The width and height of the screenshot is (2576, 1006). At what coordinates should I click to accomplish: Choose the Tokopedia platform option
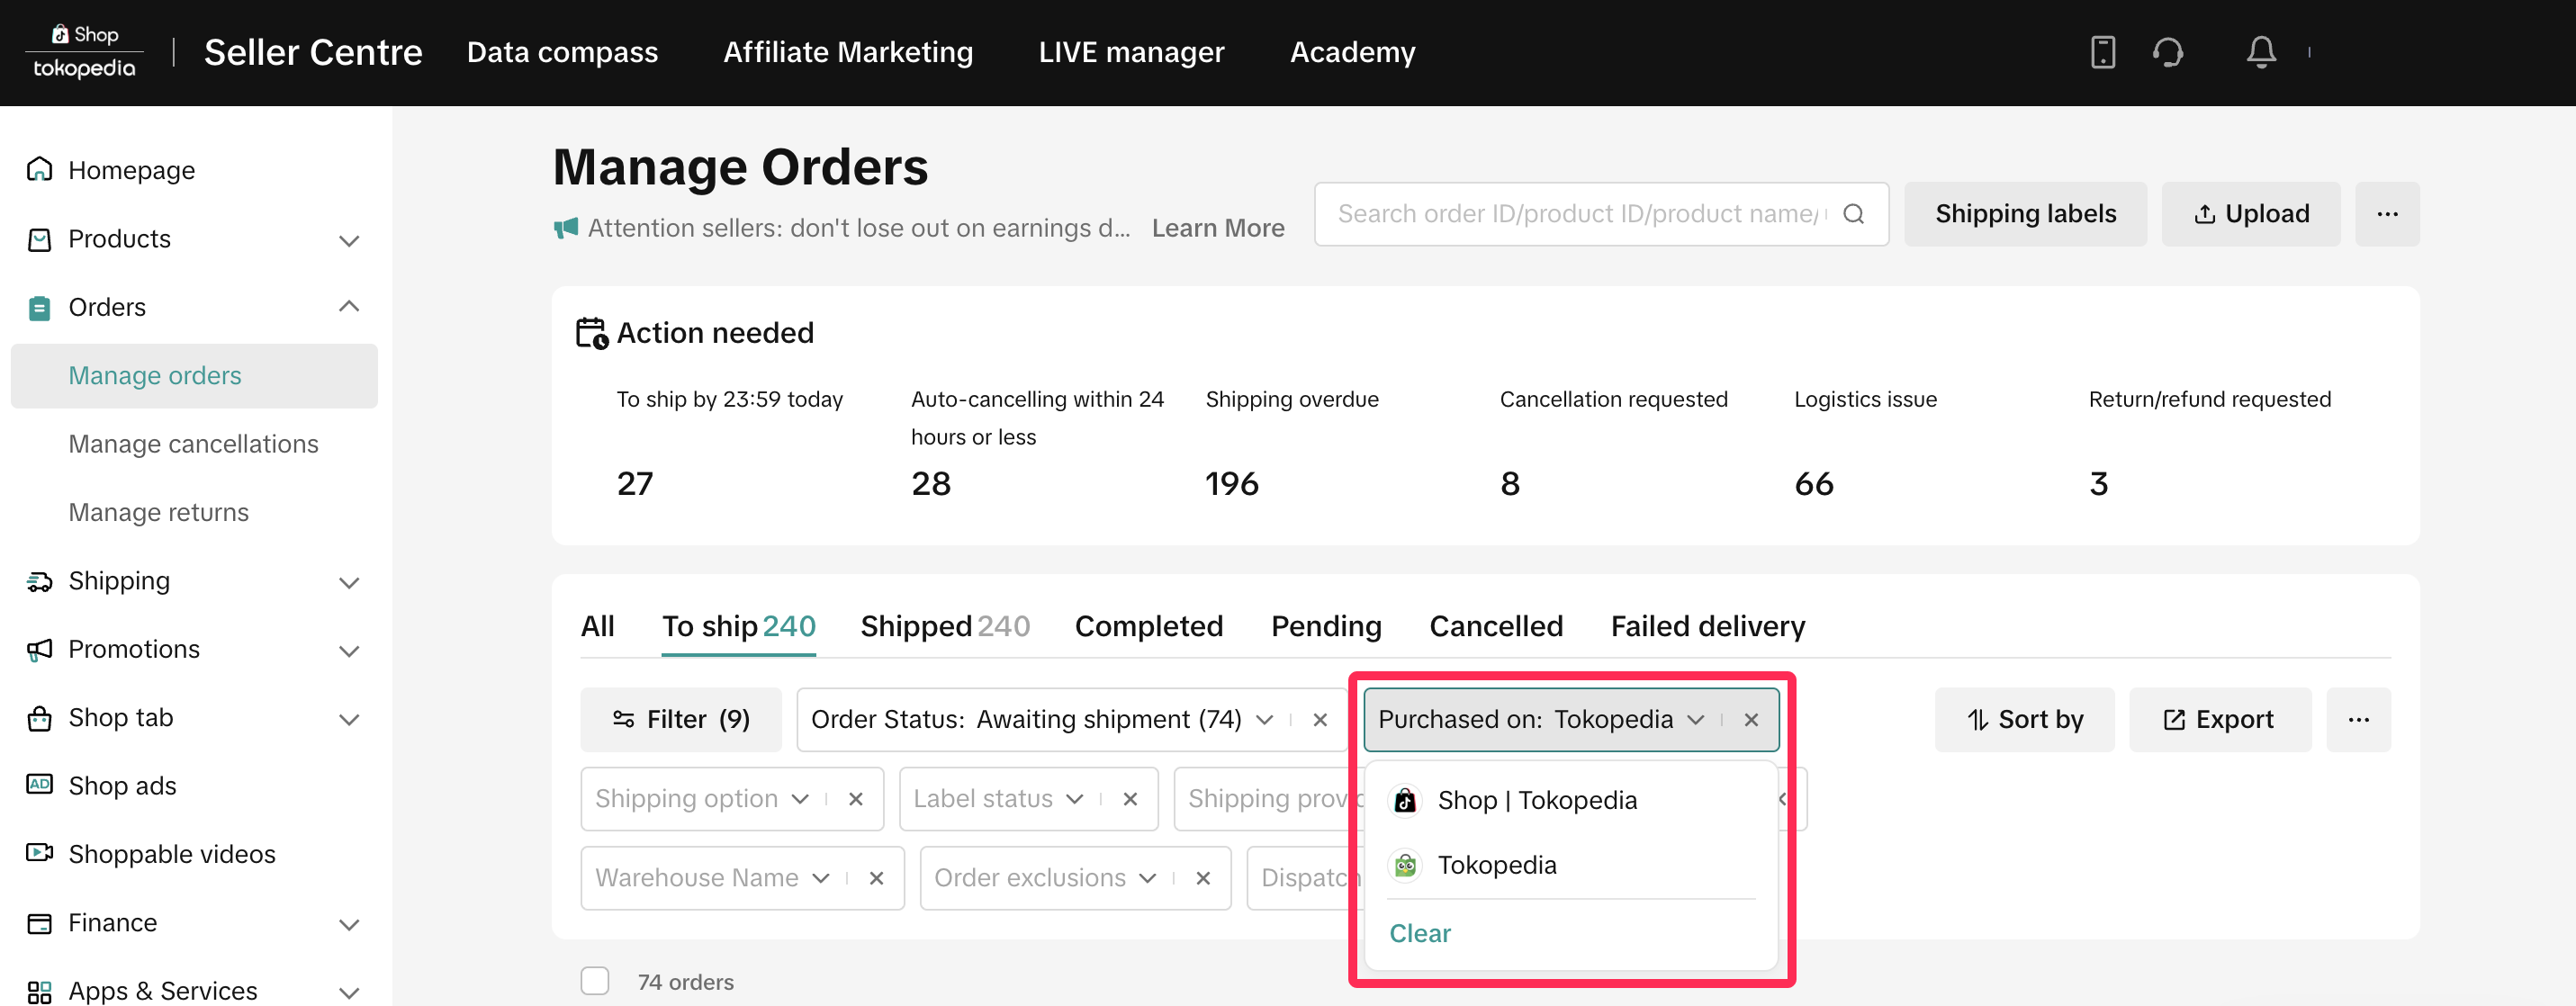coord(1496,865)
